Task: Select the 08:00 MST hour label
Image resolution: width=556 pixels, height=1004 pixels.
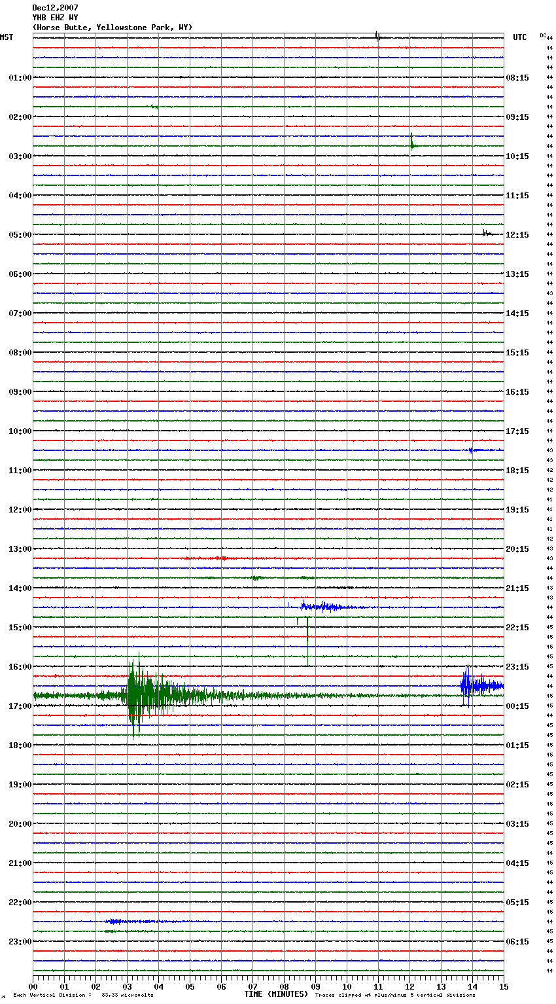Action: point(20,353)
